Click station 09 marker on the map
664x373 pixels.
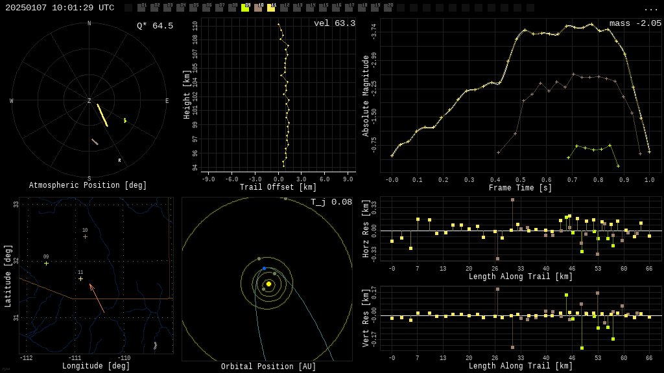(x=47, y=264)
